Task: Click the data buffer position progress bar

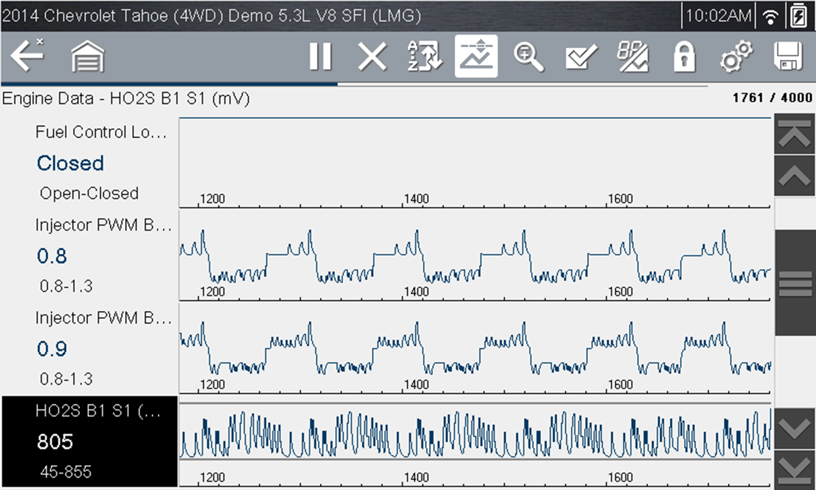Action: coord(354,85)
